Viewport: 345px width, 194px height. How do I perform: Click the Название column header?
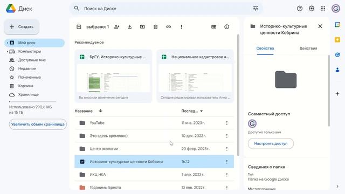coord(84,111)
